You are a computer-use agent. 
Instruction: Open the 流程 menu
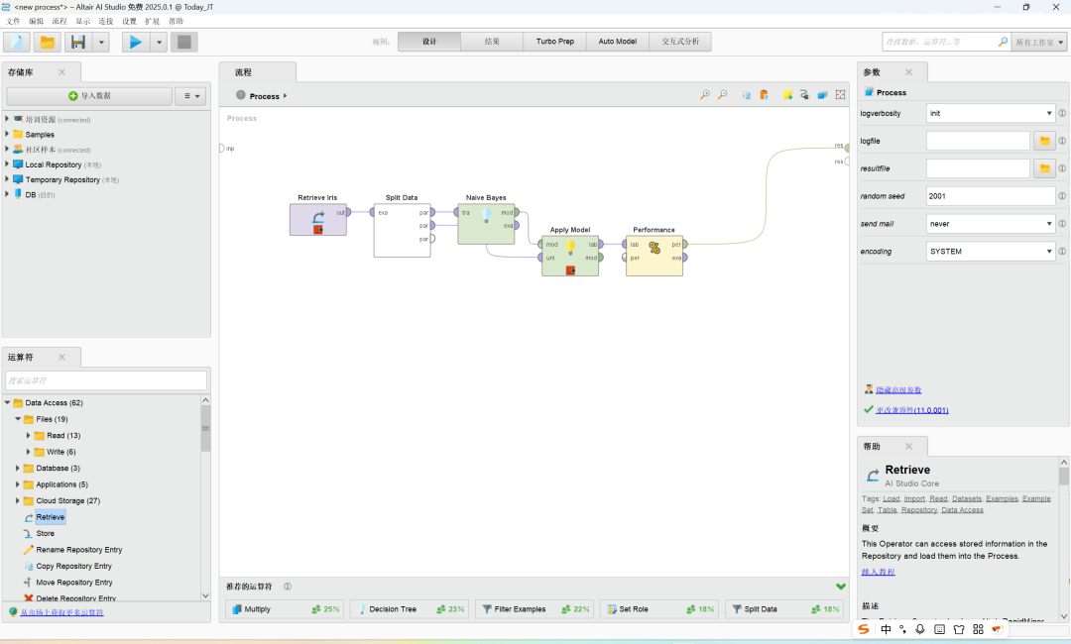59,21
